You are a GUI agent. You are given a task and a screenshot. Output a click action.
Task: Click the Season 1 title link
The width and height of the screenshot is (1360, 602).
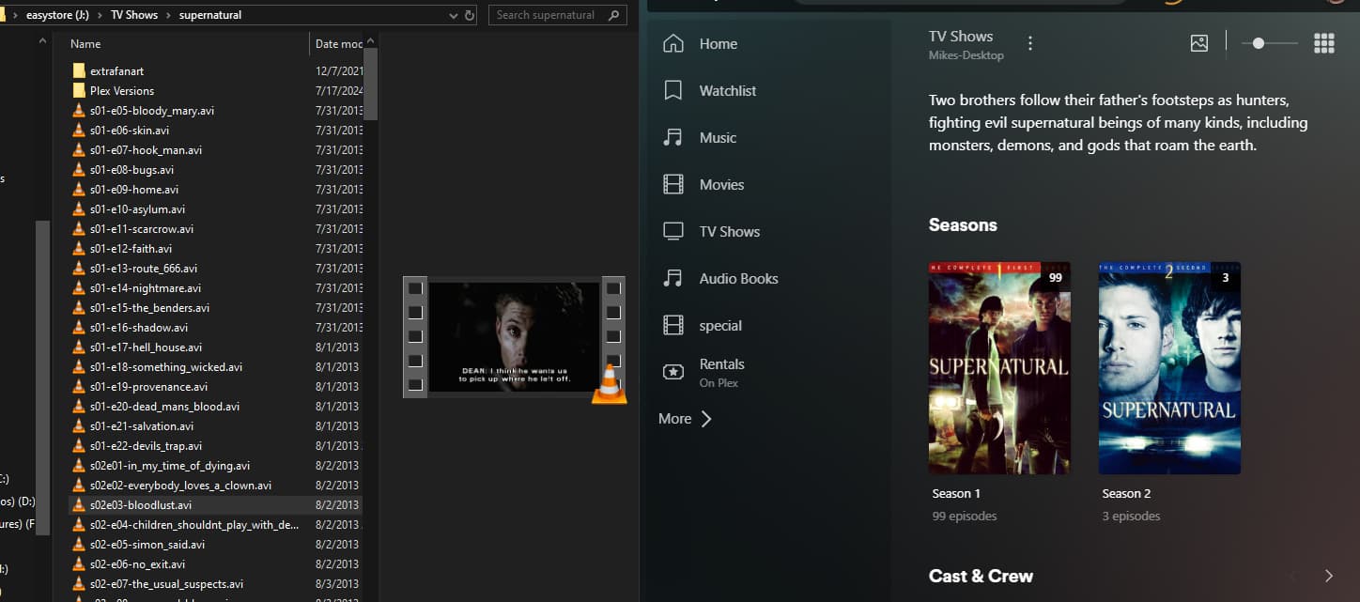(x=956, y=494)
